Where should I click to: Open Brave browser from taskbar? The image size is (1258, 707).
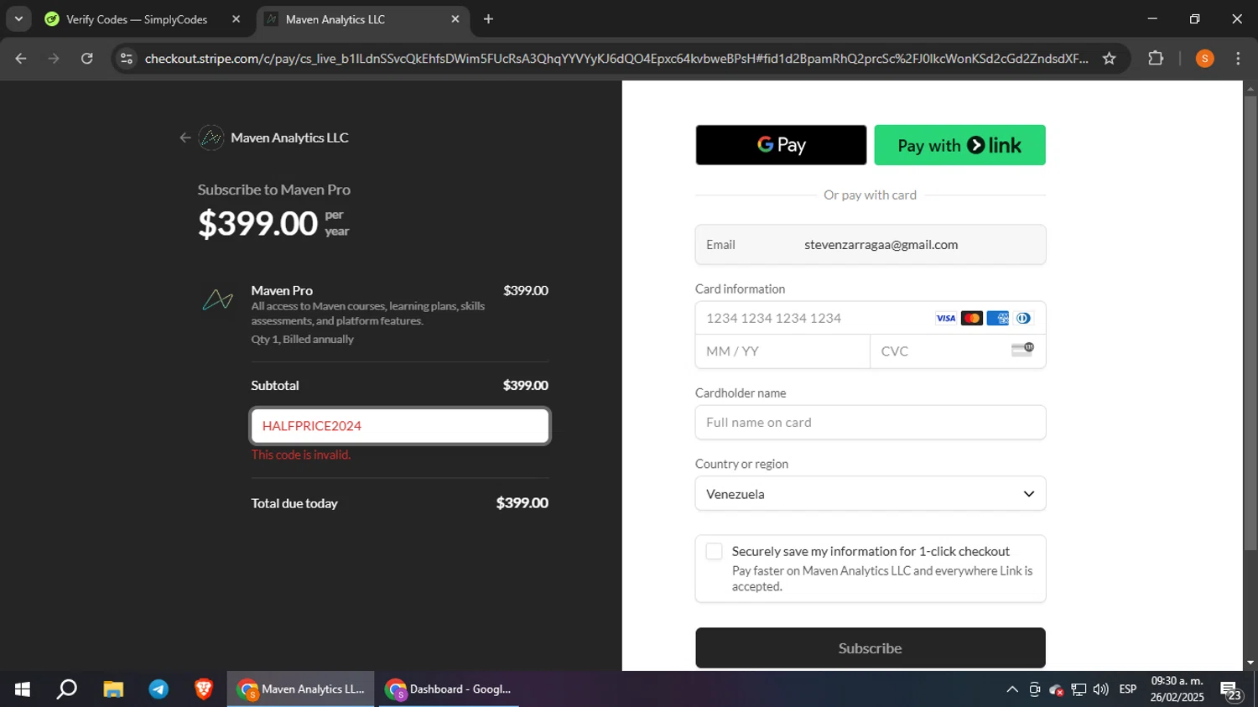(204, 689)
